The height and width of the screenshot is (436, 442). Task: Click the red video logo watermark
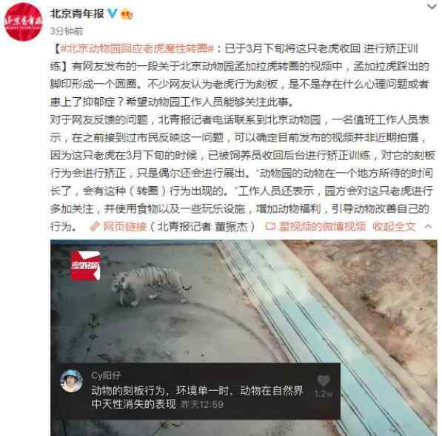[85, 265]
